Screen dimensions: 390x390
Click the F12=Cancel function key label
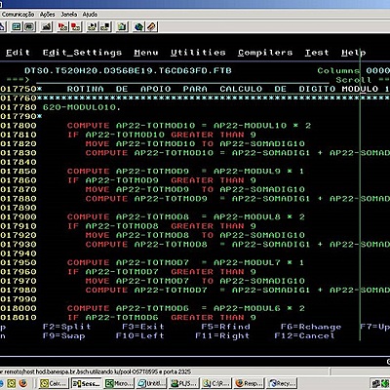(305, 335)
